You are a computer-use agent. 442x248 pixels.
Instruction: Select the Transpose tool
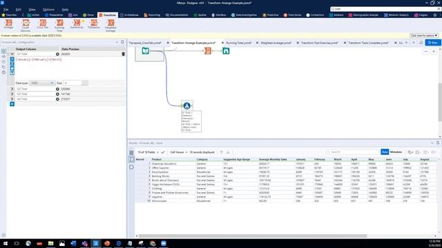[94, 24]
